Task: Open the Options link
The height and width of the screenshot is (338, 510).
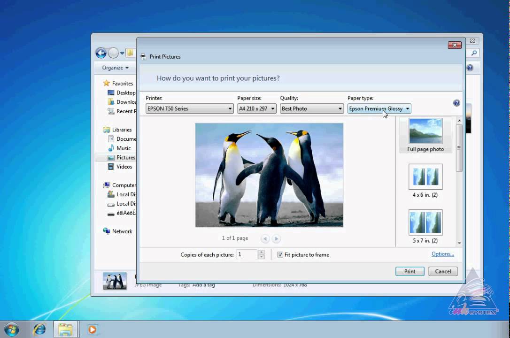Action: (443, 254)
